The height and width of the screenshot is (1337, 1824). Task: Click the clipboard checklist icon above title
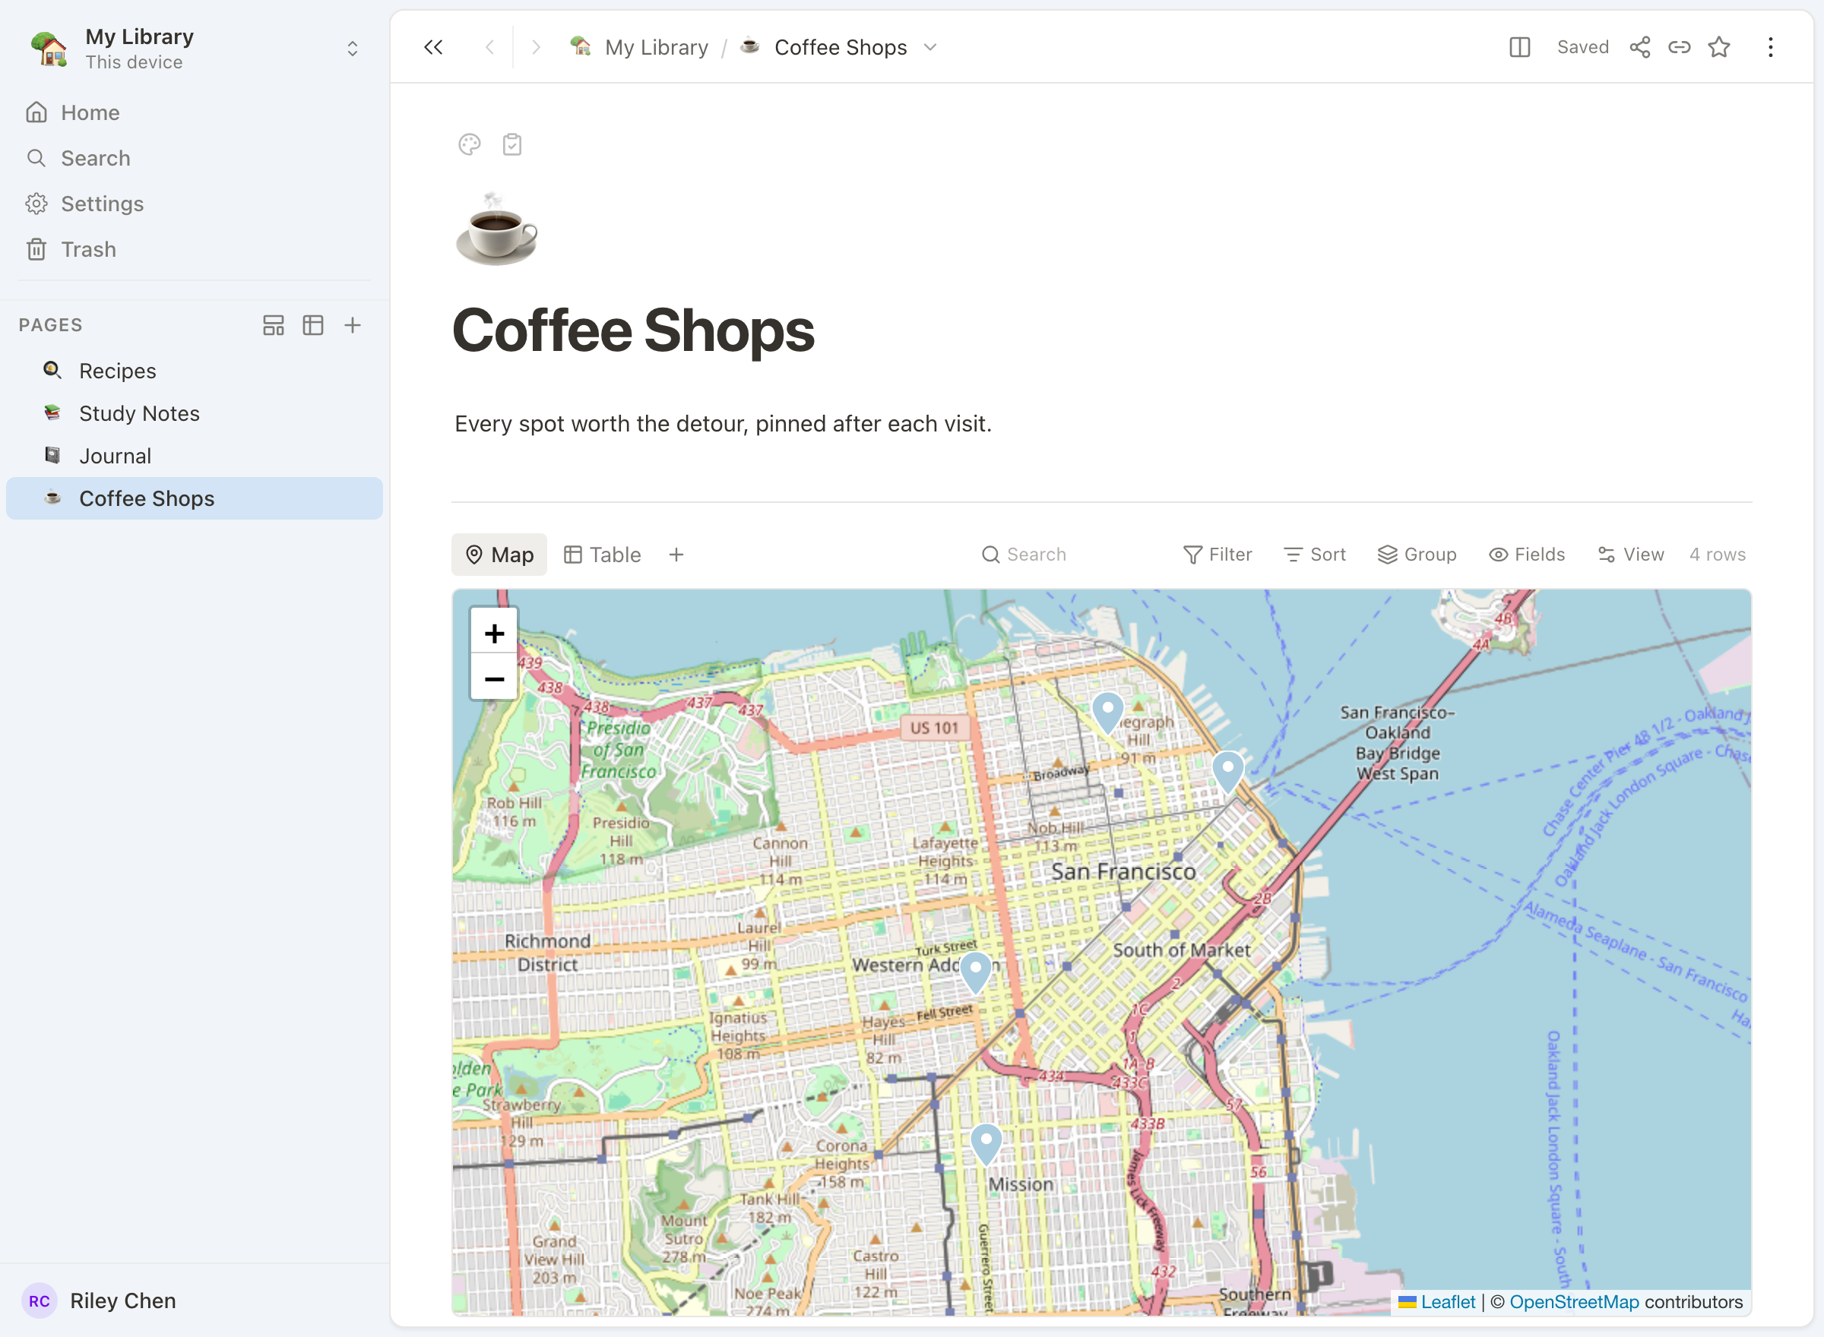[511, 145]
